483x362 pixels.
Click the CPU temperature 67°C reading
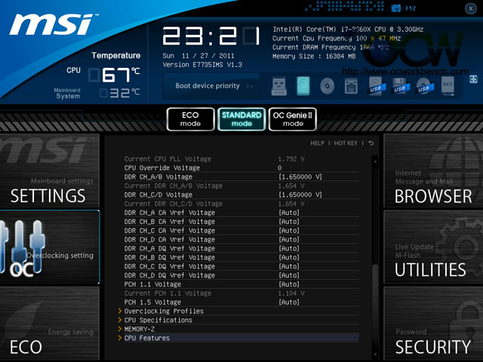[115, 75]
